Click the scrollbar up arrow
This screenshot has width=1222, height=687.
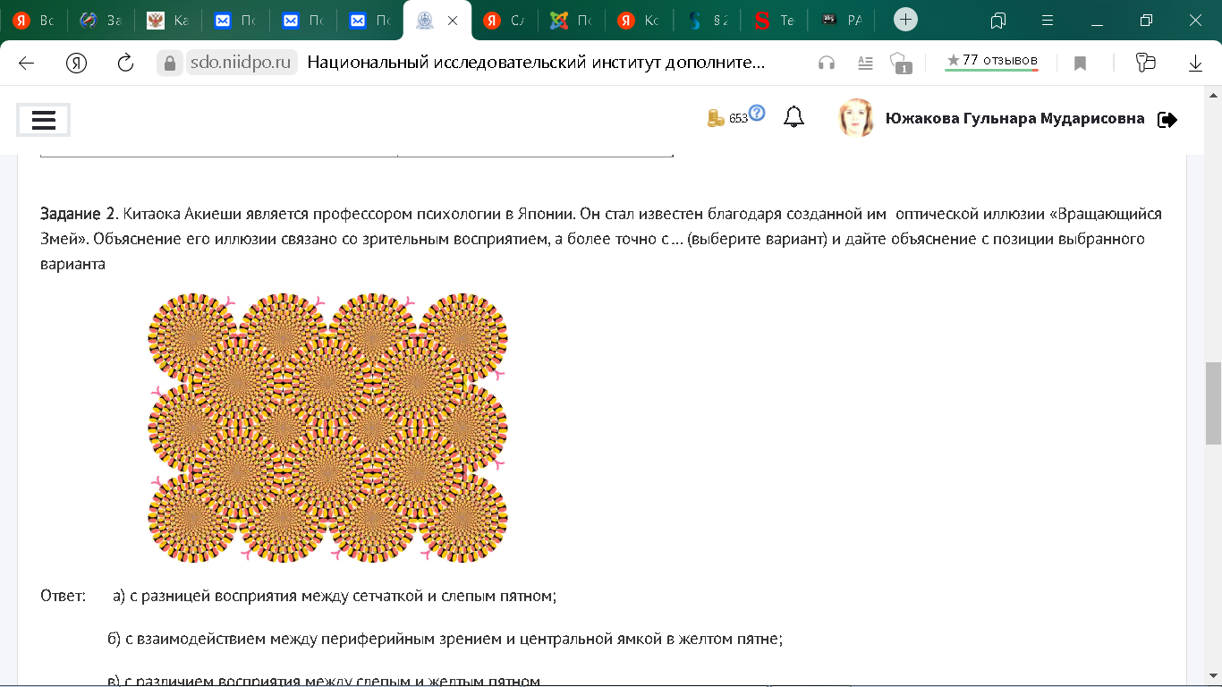(1213, 95)
